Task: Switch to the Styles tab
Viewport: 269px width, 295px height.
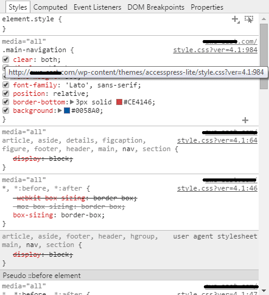Action: 18,7
